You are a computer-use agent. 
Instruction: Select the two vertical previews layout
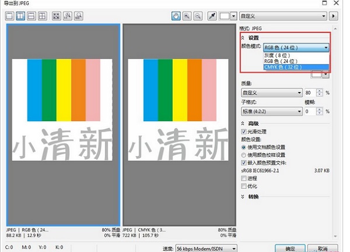pyautogui.click(x=20, y=16)
